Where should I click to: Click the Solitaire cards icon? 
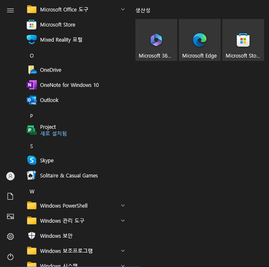[32, 175]
